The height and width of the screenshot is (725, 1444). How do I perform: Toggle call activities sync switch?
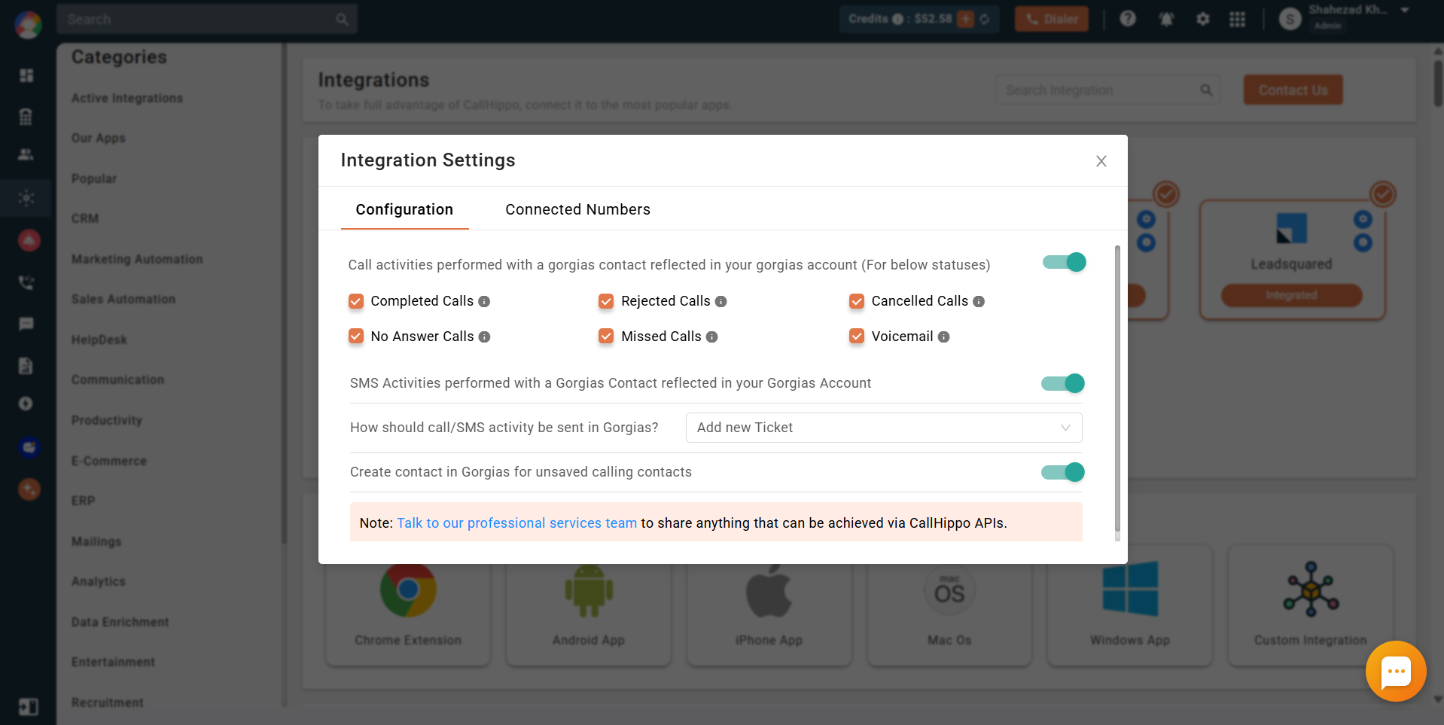1064,262
